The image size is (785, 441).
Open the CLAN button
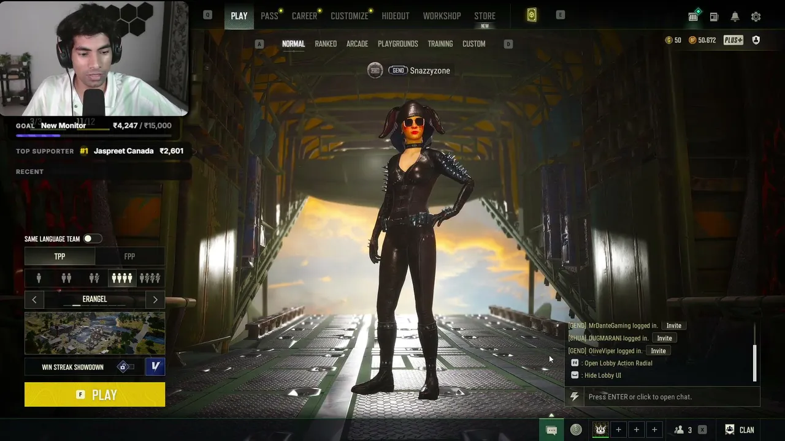pyautogui.click(x=740, y=430)
